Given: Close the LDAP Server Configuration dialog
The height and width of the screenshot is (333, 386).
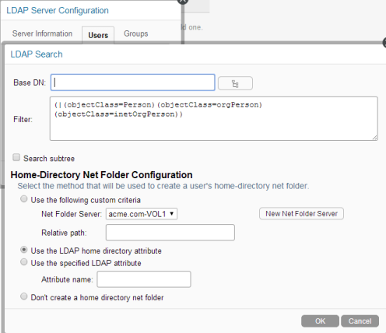Looking at the screenshot, I should coord(183,1).
